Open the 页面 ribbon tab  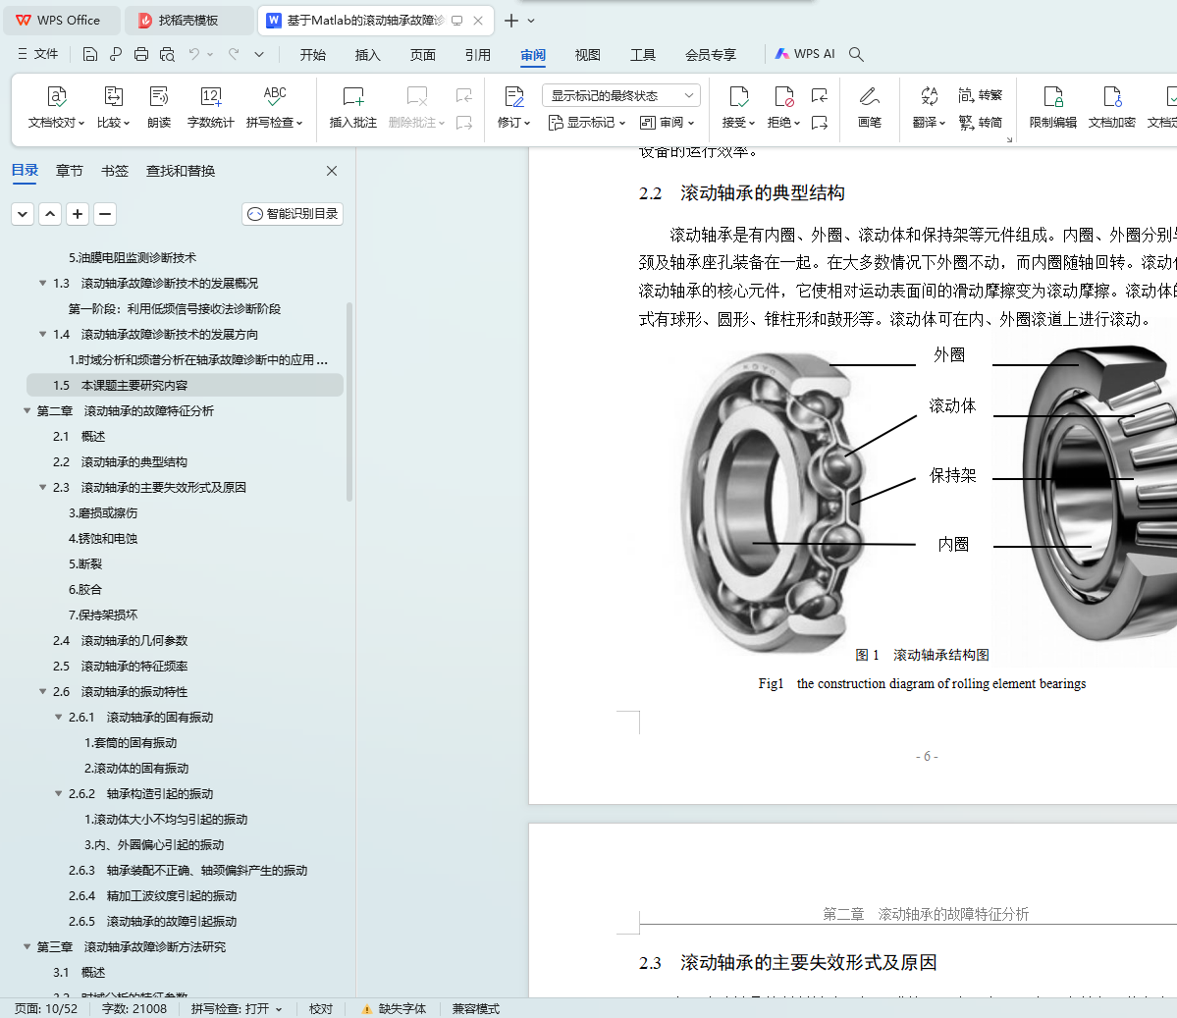click(423, 55)
